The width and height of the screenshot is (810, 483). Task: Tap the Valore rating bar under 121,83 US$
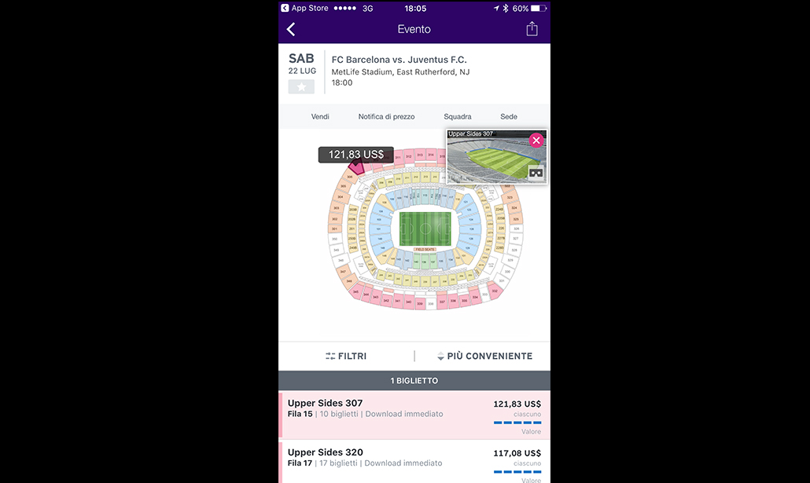pyautogui.click(x=517, y=422)
